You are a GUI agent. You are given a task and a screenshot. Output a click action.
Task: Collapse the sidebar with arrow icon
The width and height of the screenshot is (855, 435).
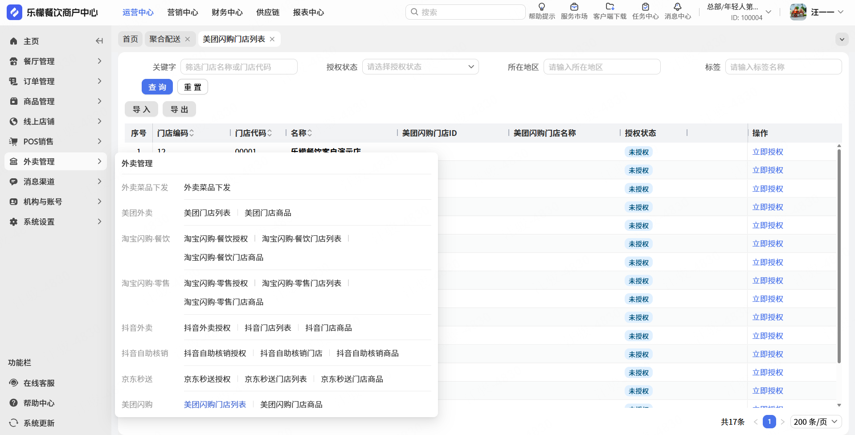(99, 41)
